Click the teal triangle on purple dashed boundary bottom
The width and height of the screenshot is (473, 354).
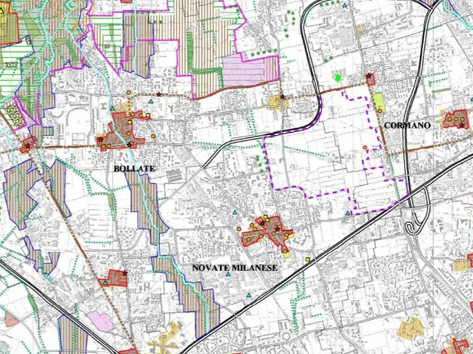pyautogui.click(x=348, y=213)
